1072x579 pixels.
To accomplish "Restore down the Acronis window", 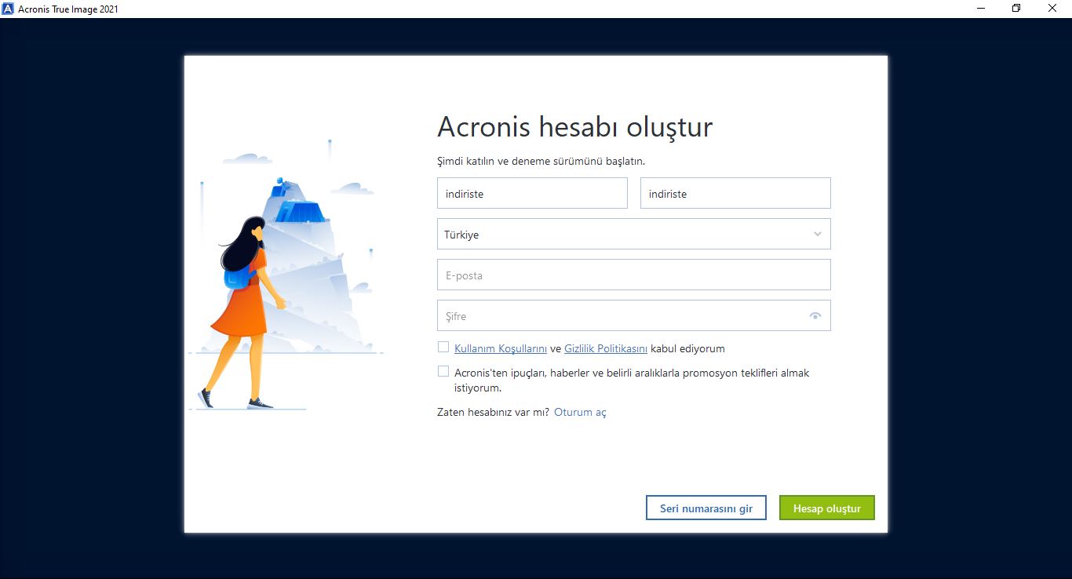I will point(1016,9).
